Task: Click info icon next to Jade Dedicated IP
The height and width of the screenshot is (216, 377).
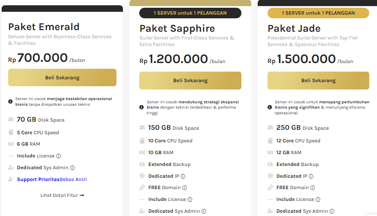Action: [311, 176]
